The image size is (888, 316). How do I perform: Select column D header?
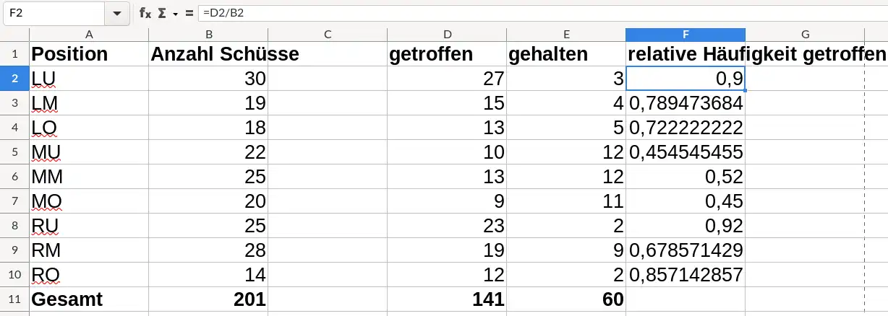click(447, 35)
